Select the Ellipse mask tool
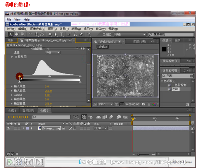 [x=50, y=34]
